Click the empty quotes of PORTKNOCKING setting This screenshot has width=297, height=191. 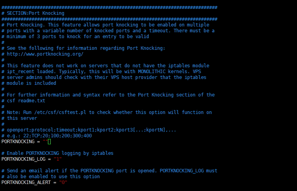(45, 142)
